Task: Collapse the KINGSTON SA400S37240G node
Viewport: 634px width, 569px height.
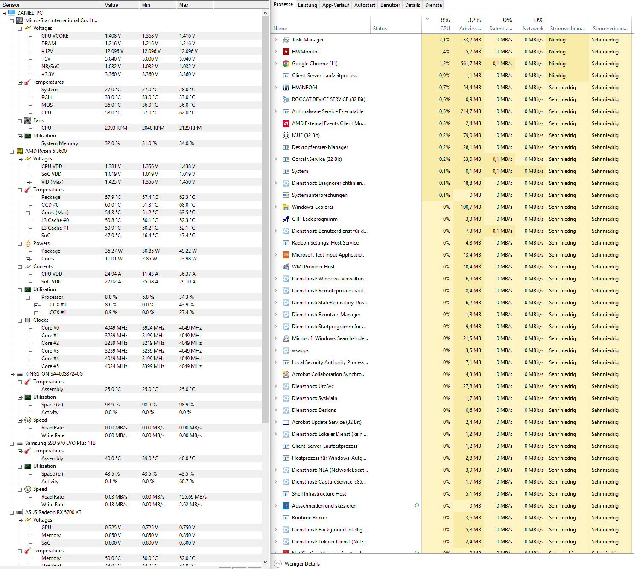Action: 12,374
